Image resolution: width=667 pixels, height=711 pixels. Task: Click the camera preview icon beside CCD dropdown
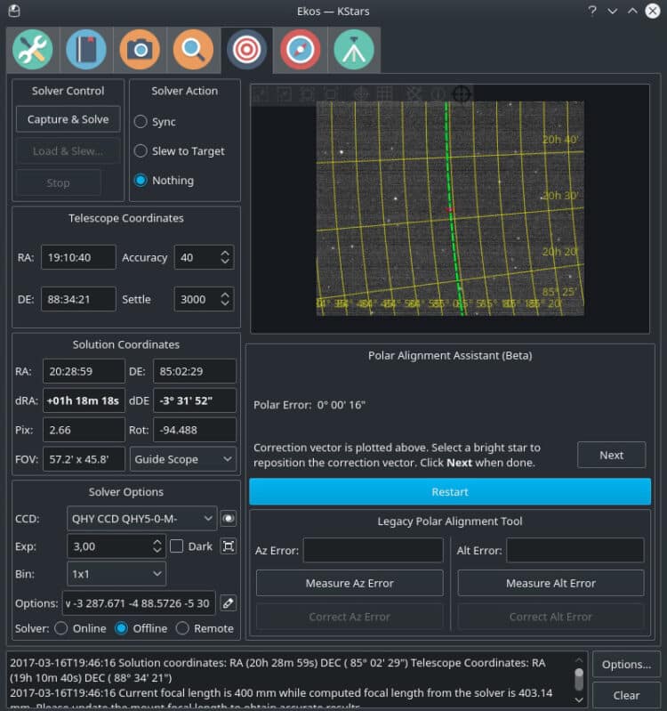coord(229,518)
